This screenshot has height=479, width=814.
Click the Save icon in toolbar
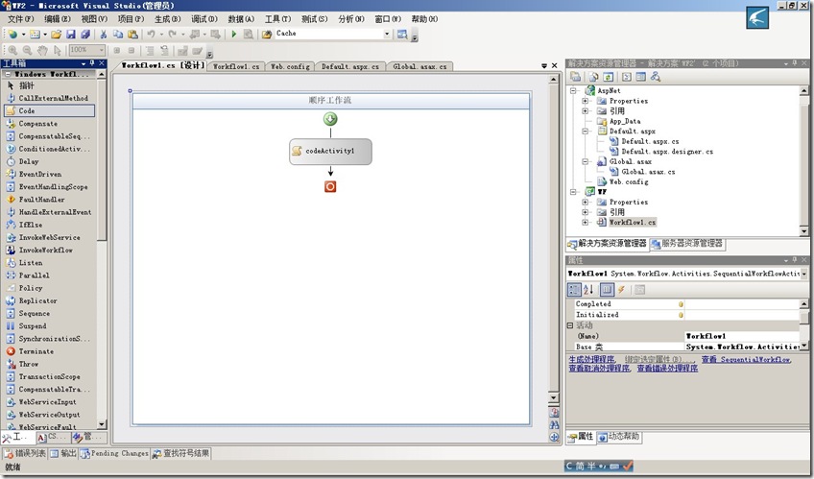click(71, 35)
